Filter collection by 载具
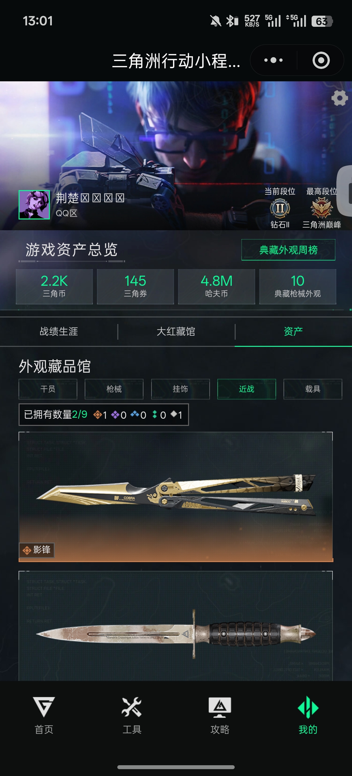Image resolution: width=352 pixels, height=776 pixels. 313,389
